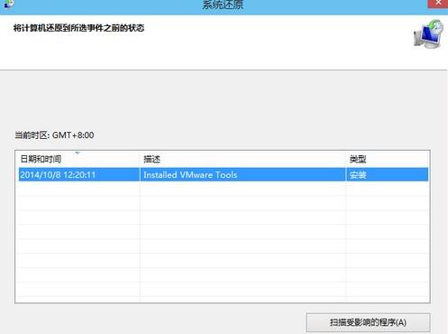
Task: Click the System Restore icon in title bar
Action: (x=8, y=4)
